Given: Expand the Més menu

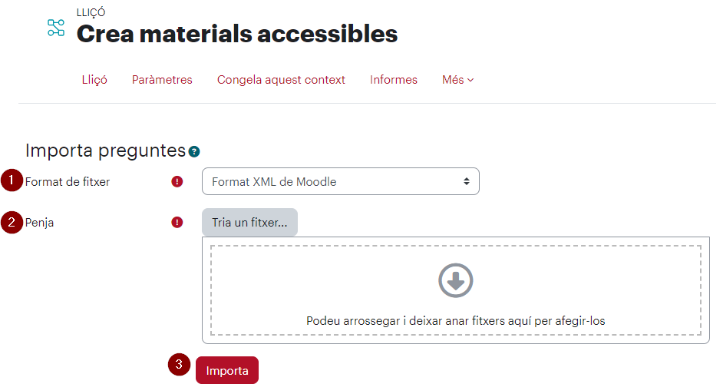Looking at the screenshot, I should click(x=458, y=80).
